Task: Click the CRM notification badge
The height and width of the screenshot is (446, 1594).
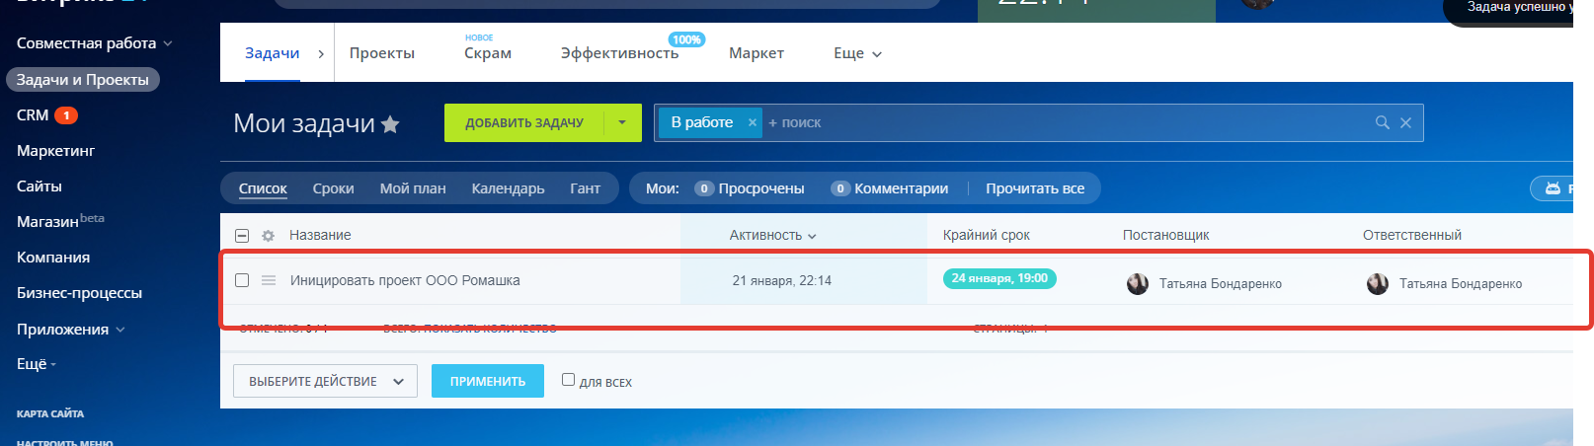Action: click(66, 115)
